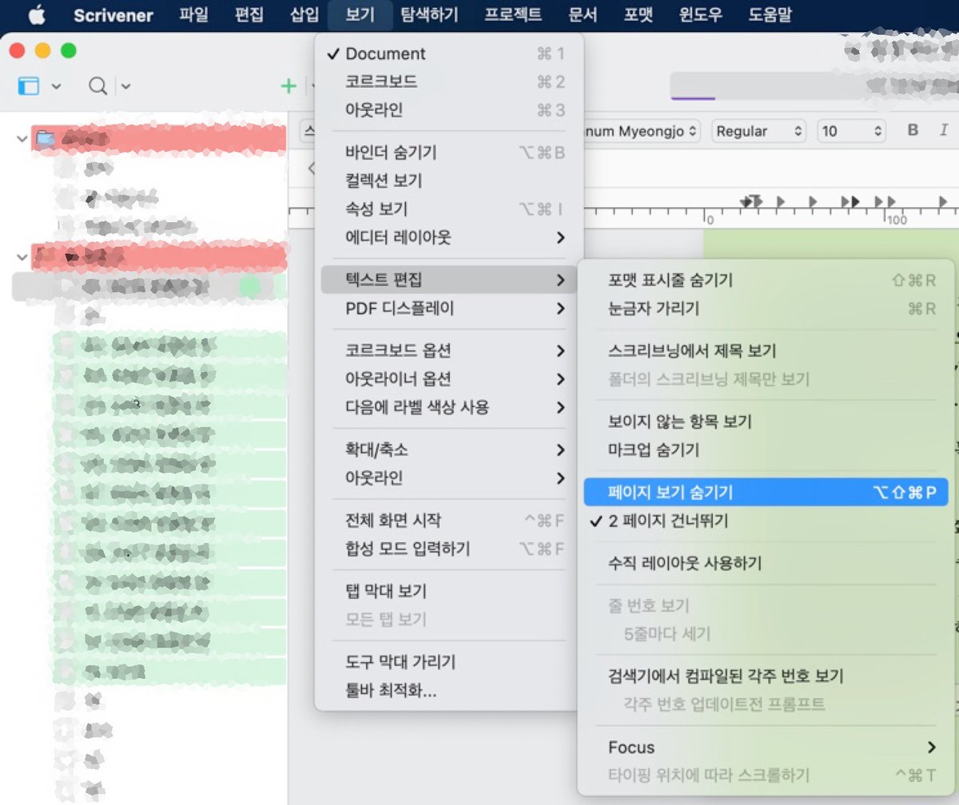Image resolution: width=959 pixels, height=805 pixels.
Task: Expand PDF 디스플레이 submenu
Action: pyautogui.click(x=449, y=308)
